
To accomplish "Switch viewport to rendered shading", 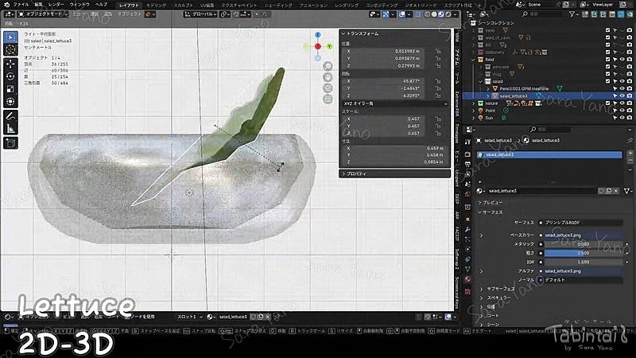I will [448, 14].
